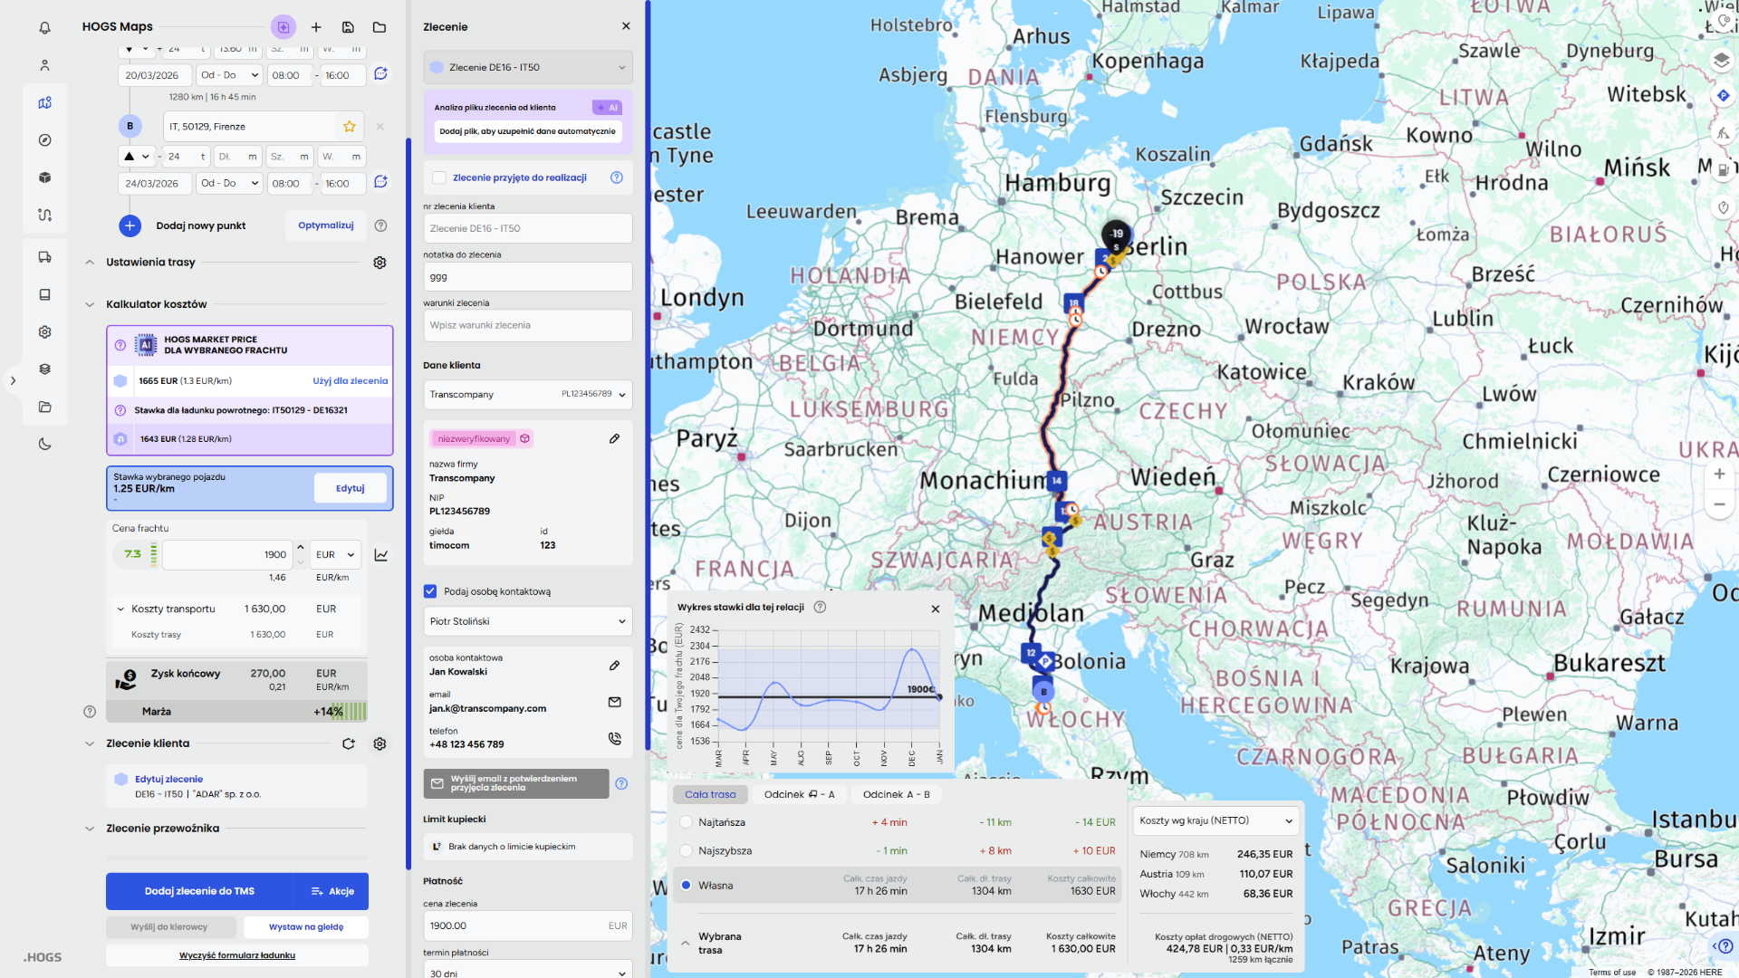Screen dimensions: 1739x978
Task: Select Najtańsza route option
Action: (687, 822)
